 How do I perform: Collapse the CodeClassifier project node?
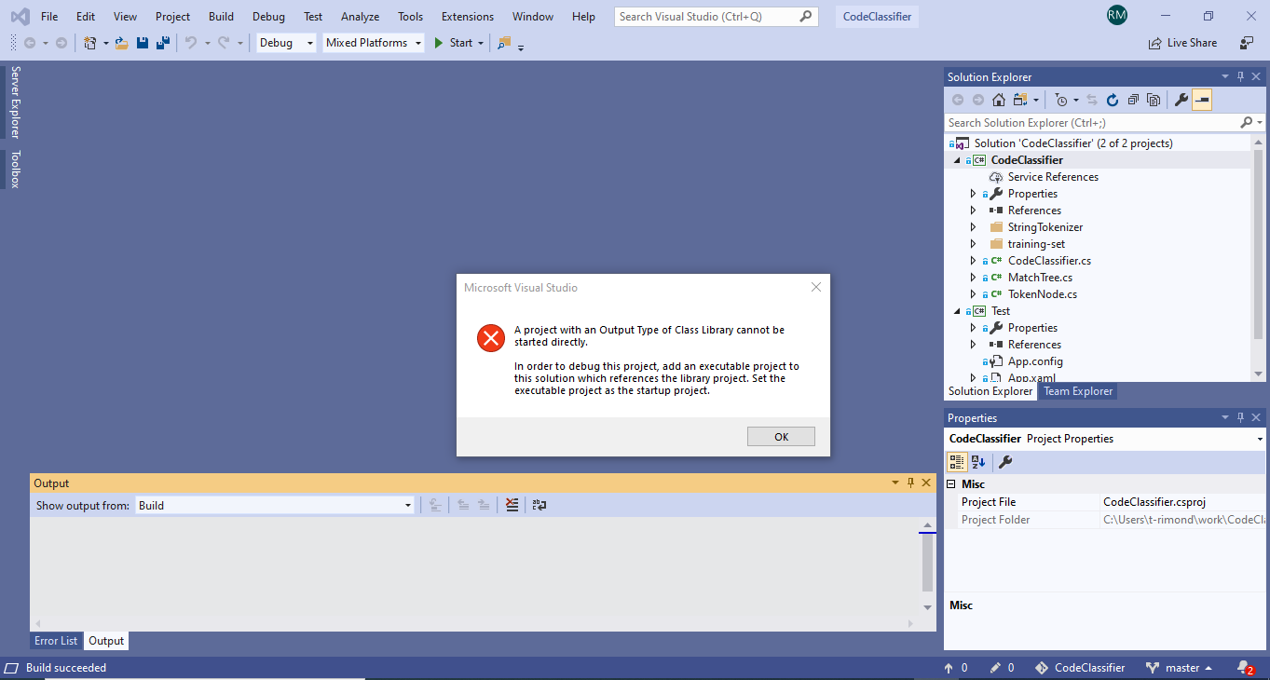point(955,160)
